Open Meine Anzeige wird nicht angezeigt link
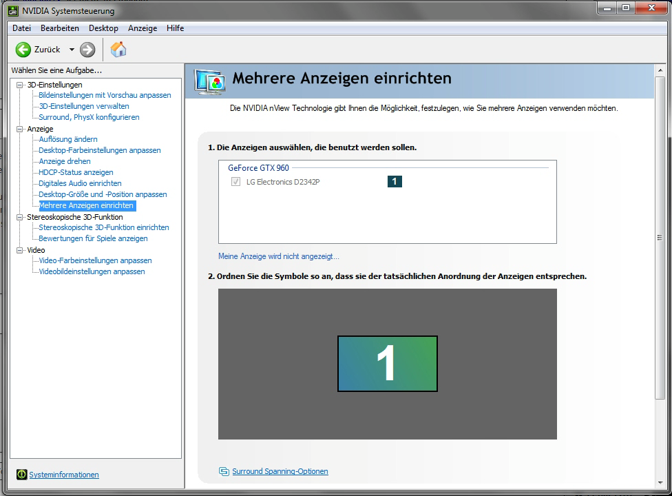This screenshot has width=672, height=496. click(279, 256)
